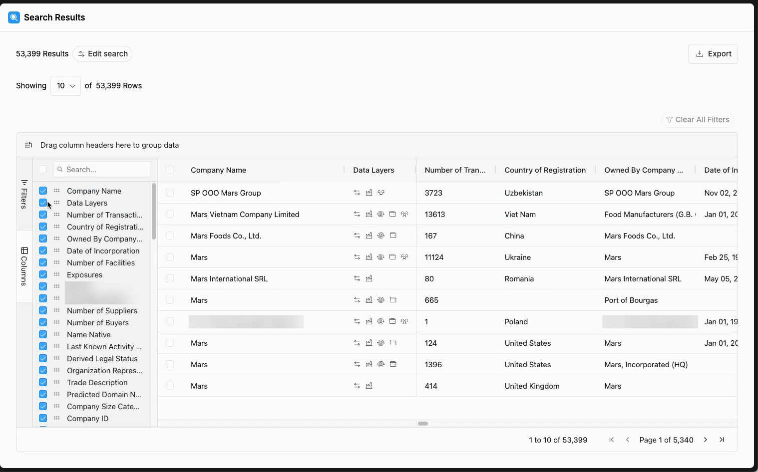
Task: Toggle the Date of Incorporation column checkbox
Action: [43, 250]
